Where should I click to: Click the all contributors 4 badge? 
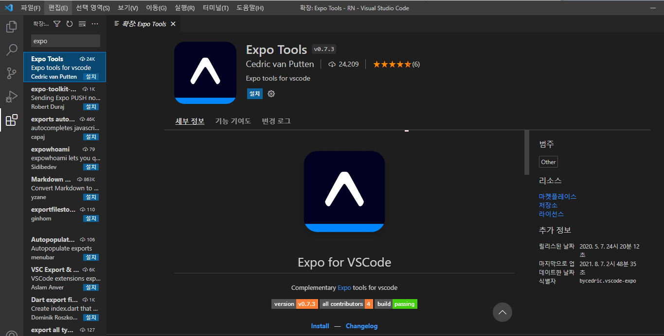tap(346, 304)
